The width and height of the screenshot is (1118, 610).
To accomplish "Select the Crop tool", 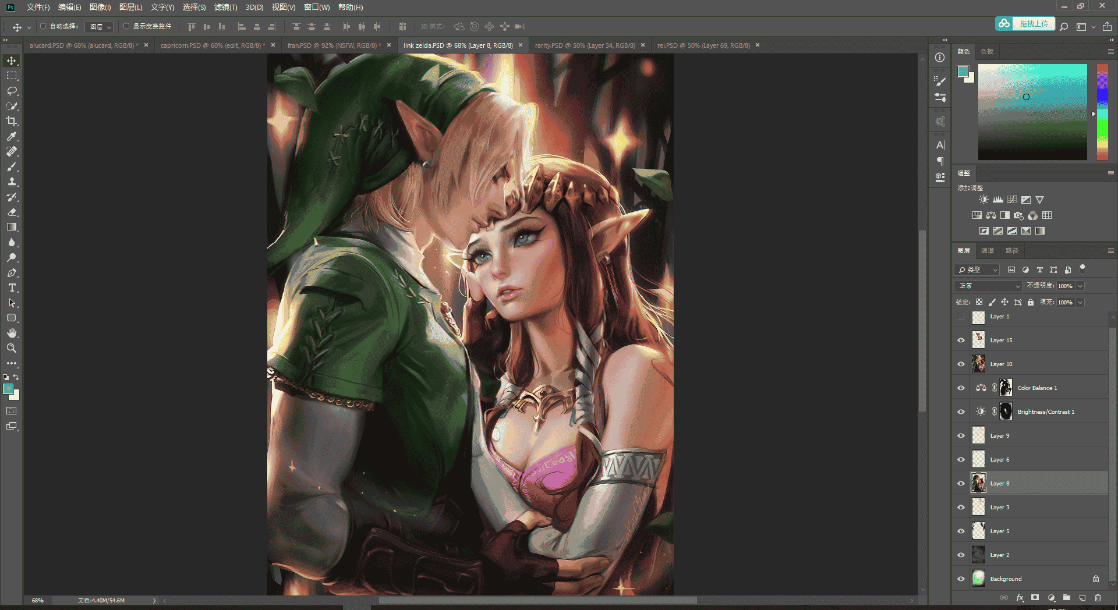I will (x=12, y=121).
